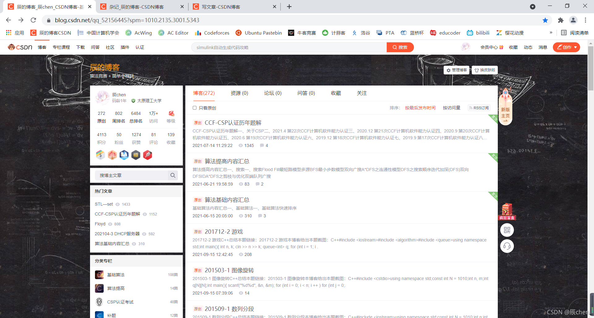This screenshot has width=594, height=318.
Task: Click the CSDN search input field
Action: (289, 47)
